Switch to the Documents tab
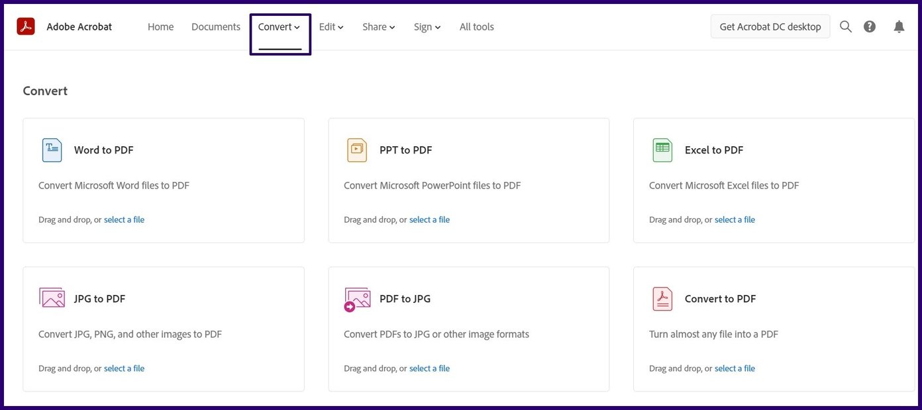This screenshot has width=922, height=410. coord(215,27)
